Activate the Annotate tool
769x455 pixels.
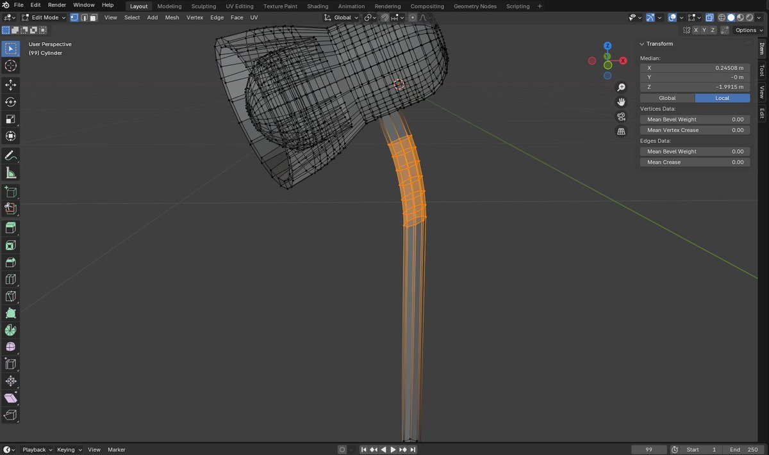10,156
